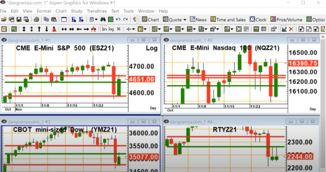Click the horizontal compress arrows icon
This screenshot has height=172, width=326.
(64, 29)
